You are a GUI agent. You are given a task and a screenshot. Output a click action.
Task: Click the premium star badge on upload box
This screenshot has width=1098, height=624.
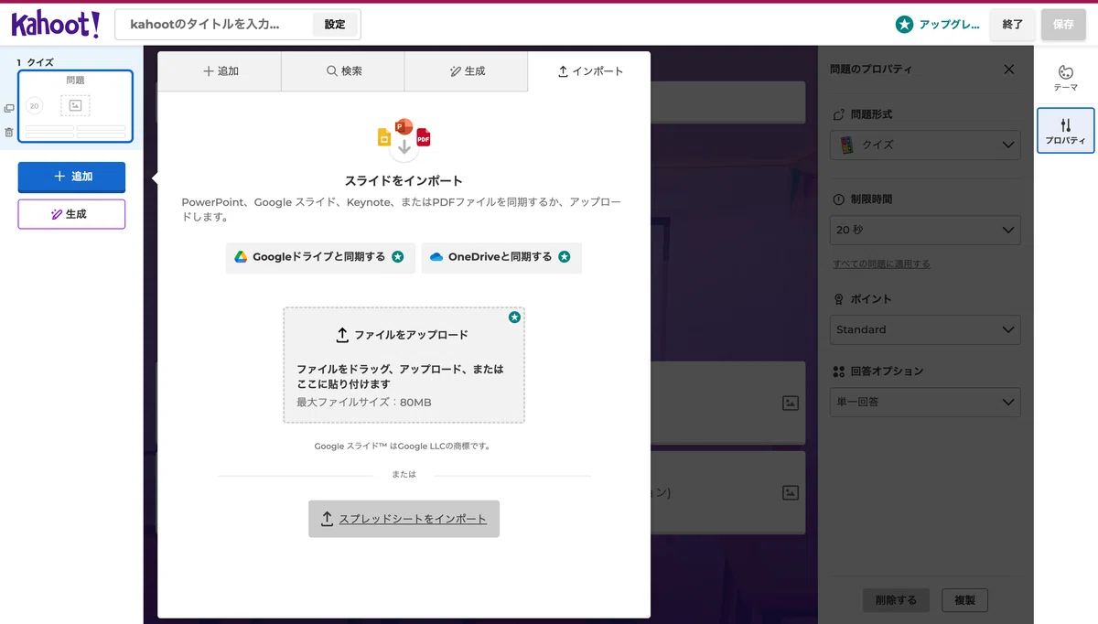tap(514, 317)
